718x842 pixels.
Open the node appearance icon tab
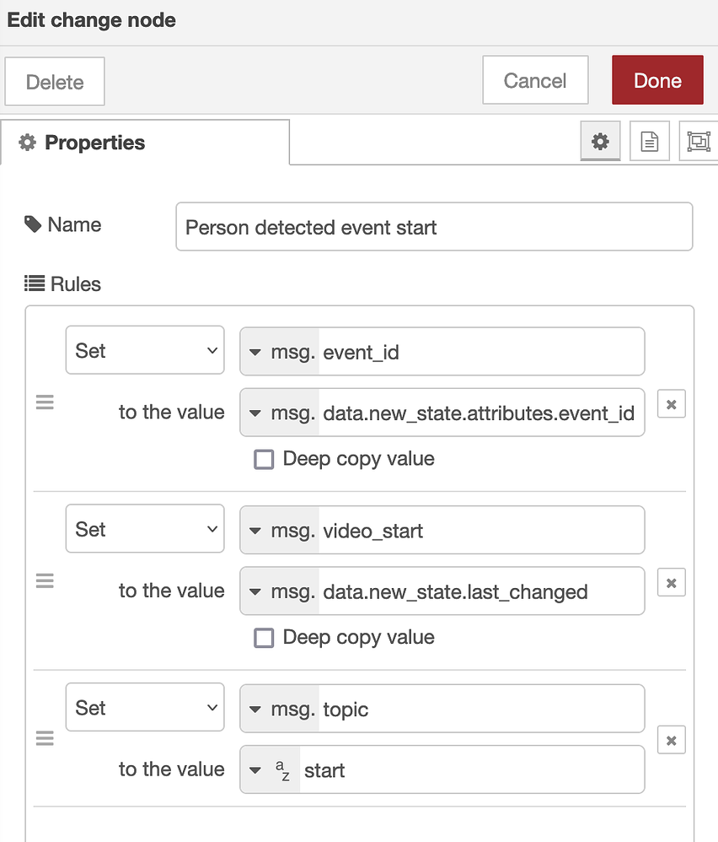click(699, 142)
